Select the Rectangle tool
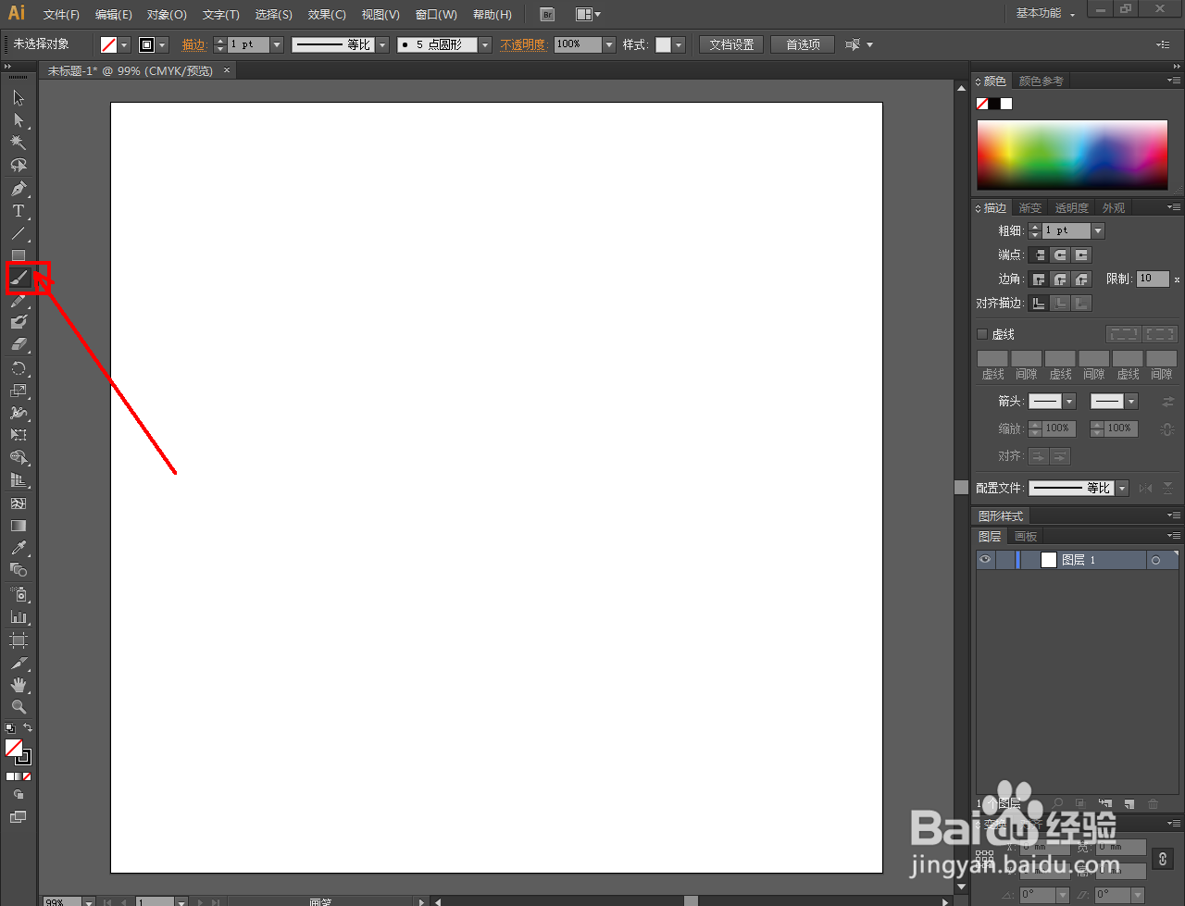Viewport: 1185px width, 906px height. pos(19,255)
